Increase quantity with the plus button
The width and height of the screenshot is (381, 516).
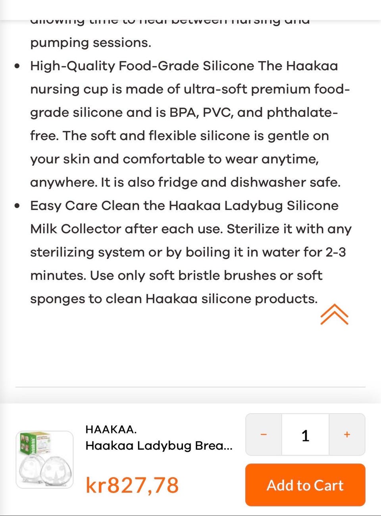point(347,435)
